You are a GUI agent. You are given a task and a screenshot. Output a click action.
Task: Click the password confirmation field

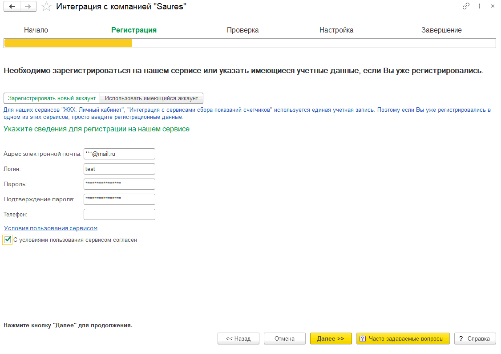click(120, 199)
